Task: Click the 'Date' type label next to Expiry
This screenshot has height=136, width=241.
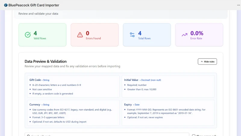Action: (137, 105)
